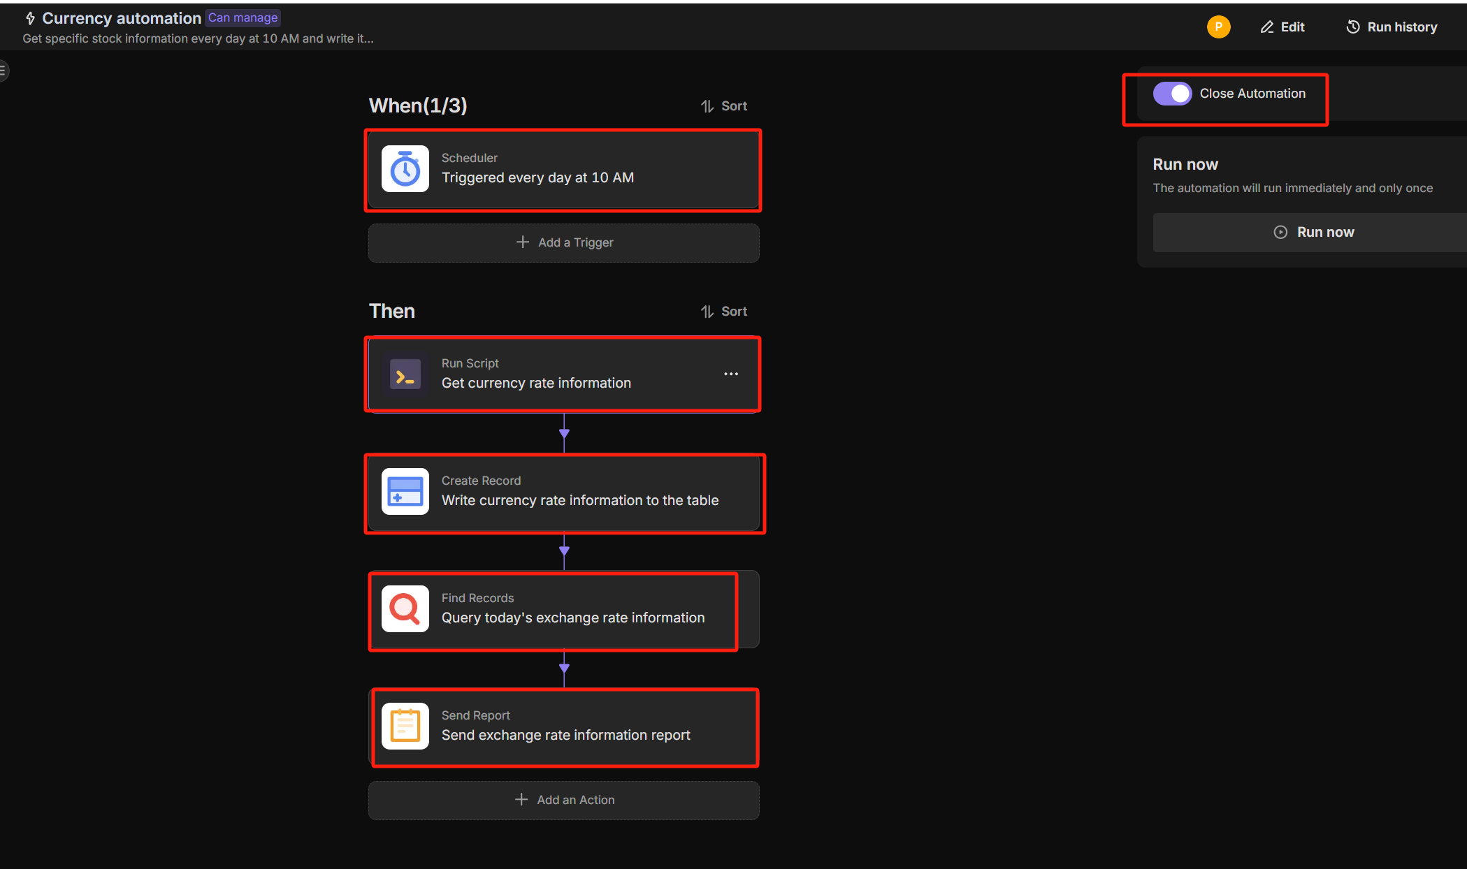Click the Can manage permission badge
This screenshot has height=869, width=1467.
coord(243,18)
